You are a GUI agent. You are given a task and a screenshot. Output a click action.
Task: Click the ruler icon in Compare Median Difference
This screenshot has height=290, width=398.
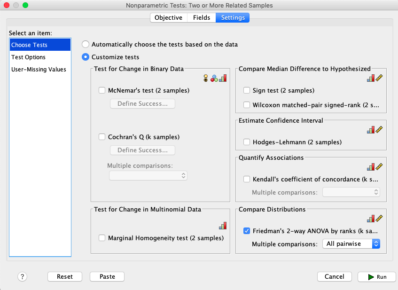(379, 78)
